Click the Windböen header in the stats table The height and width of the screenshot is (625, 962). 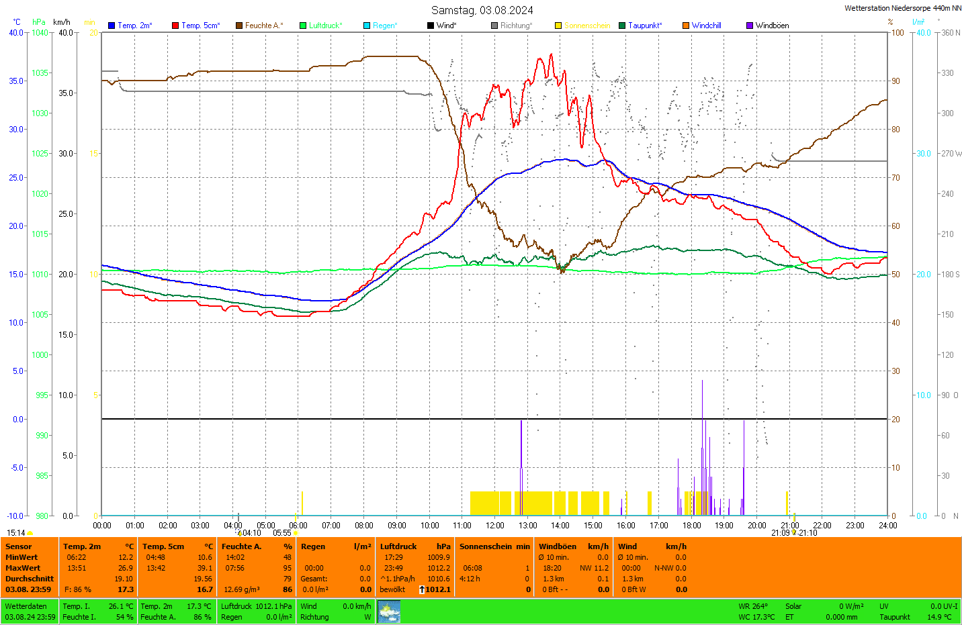(x=558, y=546)
